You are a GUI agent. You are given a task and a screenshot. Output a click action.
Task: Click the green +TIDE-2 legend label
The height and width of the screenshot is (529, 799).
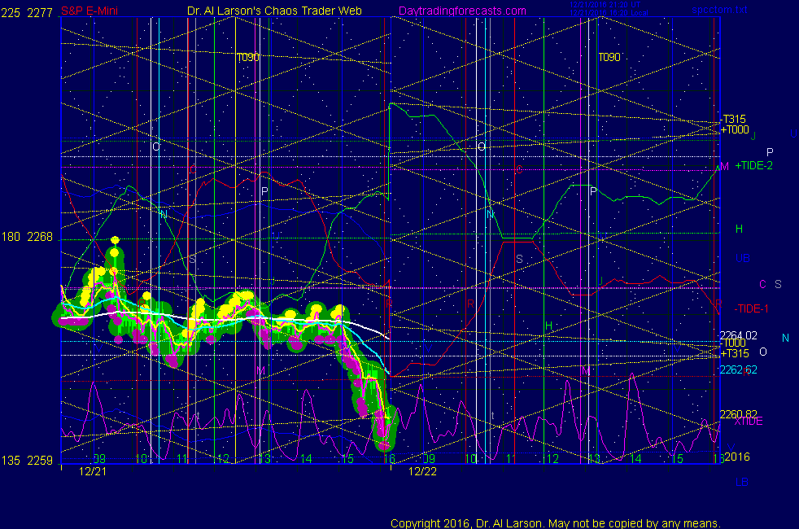click(x=753, y=166)
